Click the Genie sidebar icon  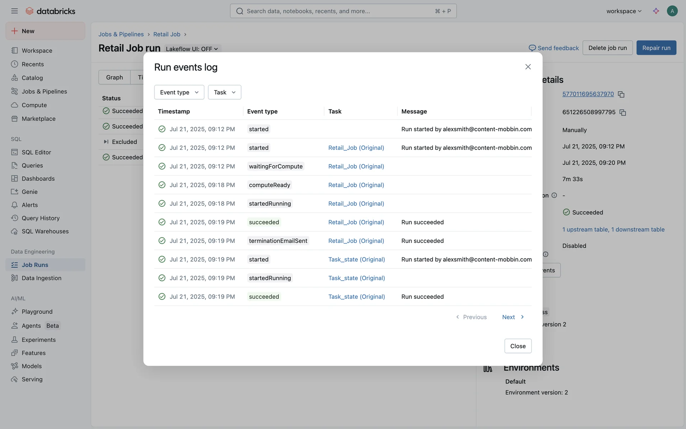[14, 192]
